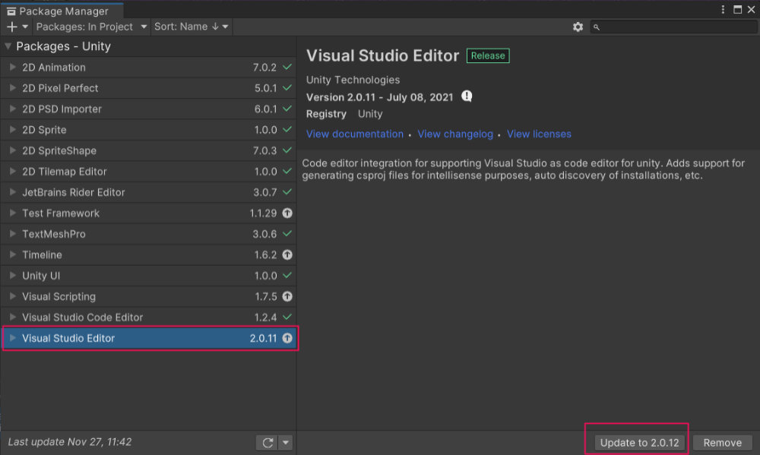This screenshot has width=760, height=455.
Task: Open the add package plus menu
Action: [x=17, y=27]
